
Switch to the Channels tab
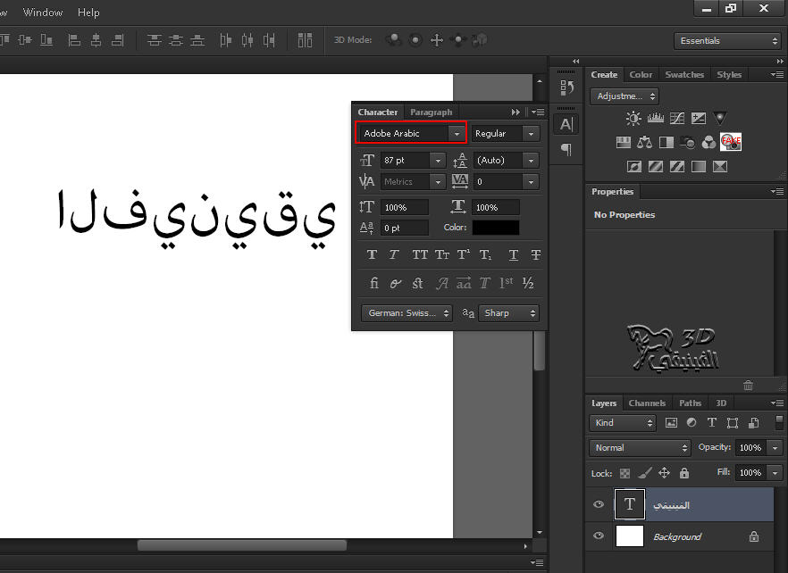pyautogui.click(x=647, y=403)
